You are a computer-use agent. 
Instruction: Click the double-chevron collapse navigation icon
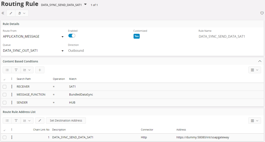(3, 13)
